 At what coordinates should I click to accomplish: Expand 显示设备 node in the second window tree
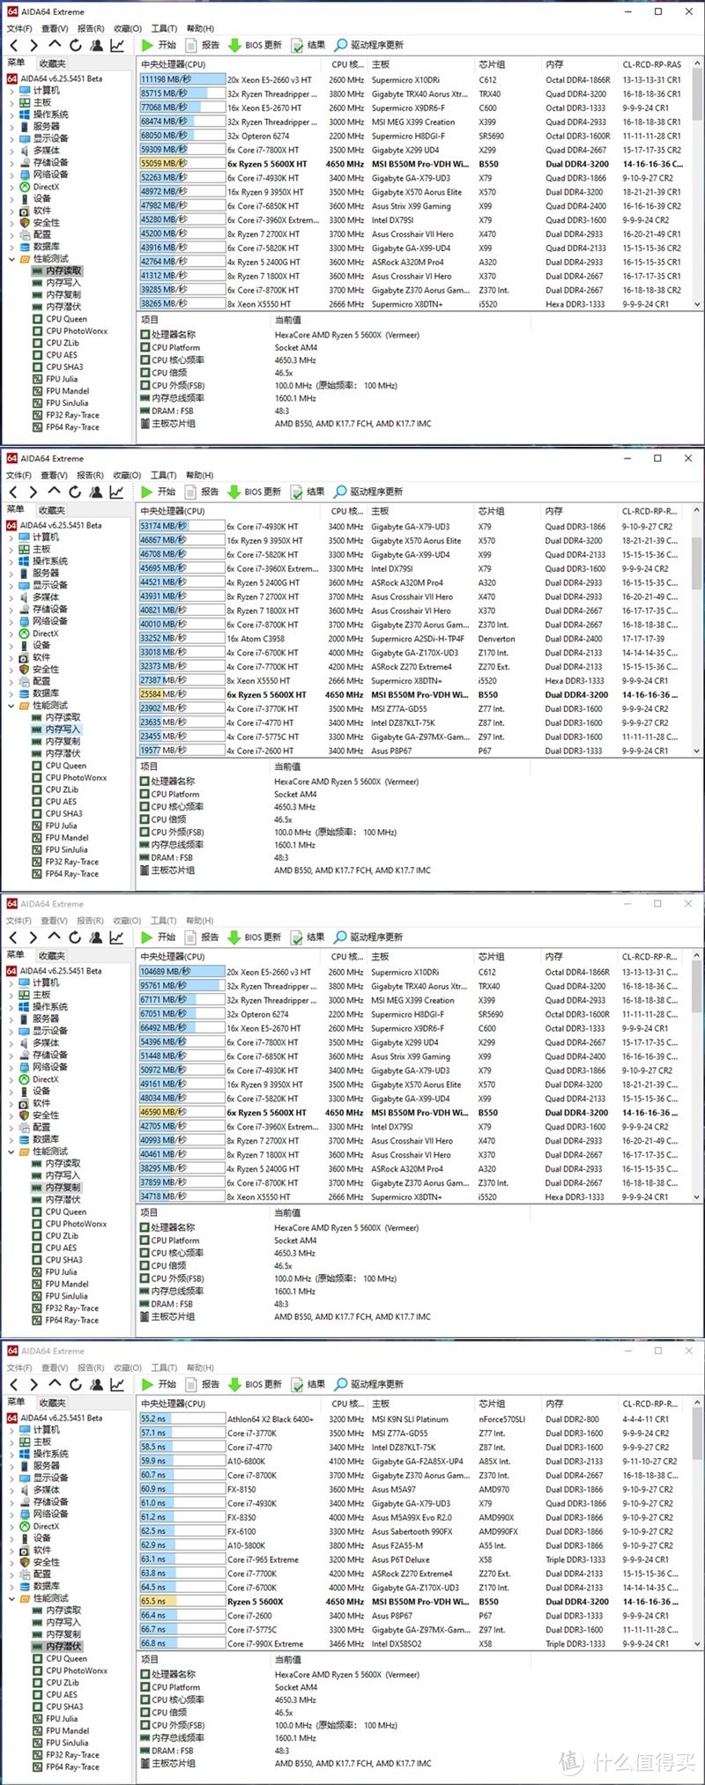coord(11,585)
